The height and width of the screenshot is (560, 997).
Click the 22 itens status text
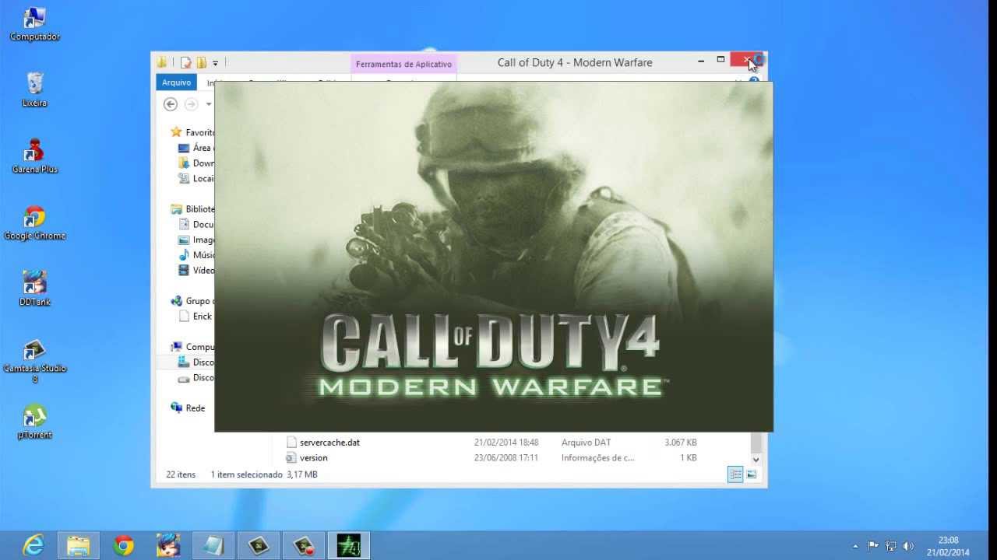point(181,474)
